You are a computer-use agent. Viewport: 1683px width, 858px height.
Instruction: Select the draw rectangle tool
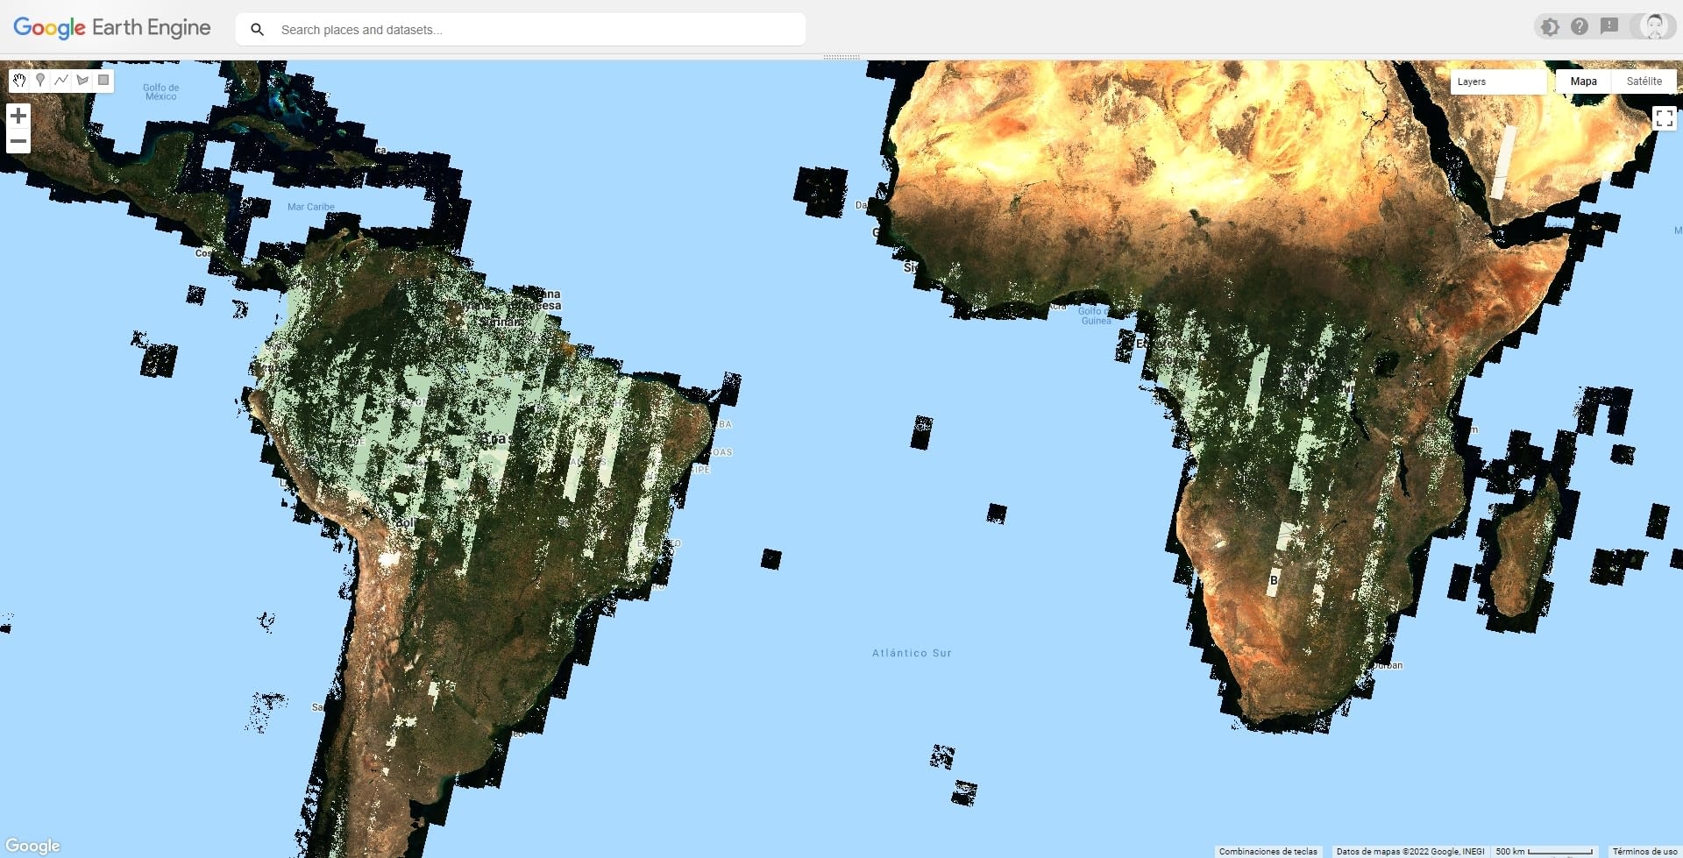pyautogui.click(x=103, y=81)
